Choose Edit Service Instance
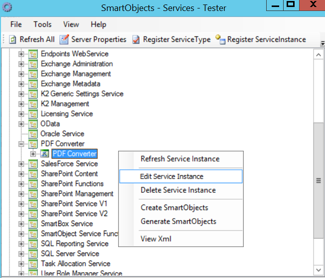Screen dimensions: 325x278 tap(181, 176)
